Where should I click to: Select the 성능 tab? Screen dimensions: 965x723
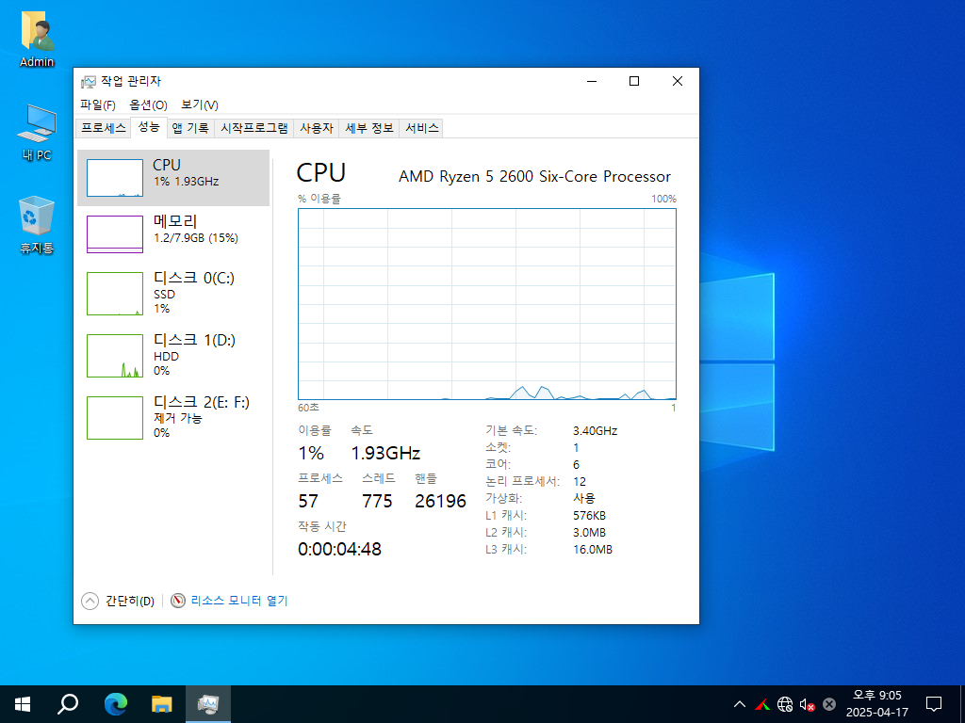click(148, 127)
